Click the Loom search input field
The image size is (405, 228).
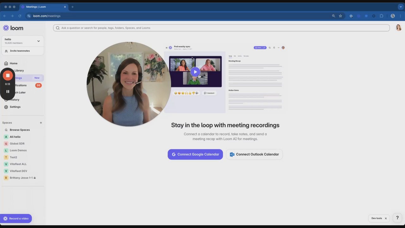coord(221,28)
